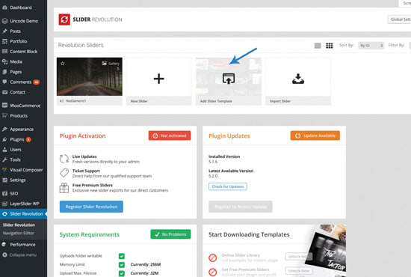Open Content Block menu item
This screenshot has width=411, height=277.
coord(23,52)
